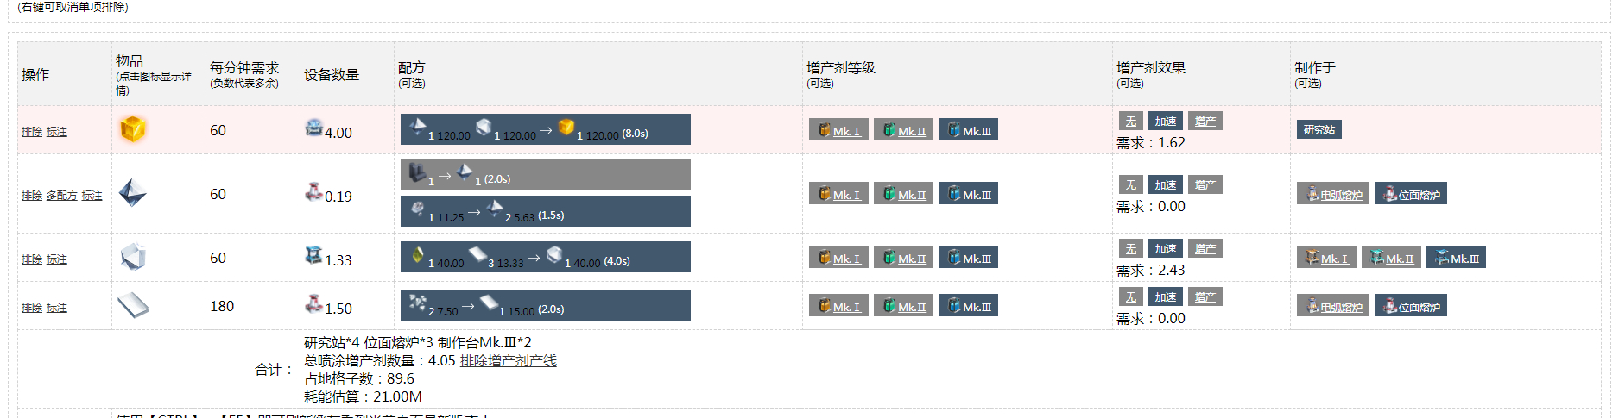Click the yellow matrix cube item icon
The height and width of the screenshot is (418, 1619).
point(132,129)
